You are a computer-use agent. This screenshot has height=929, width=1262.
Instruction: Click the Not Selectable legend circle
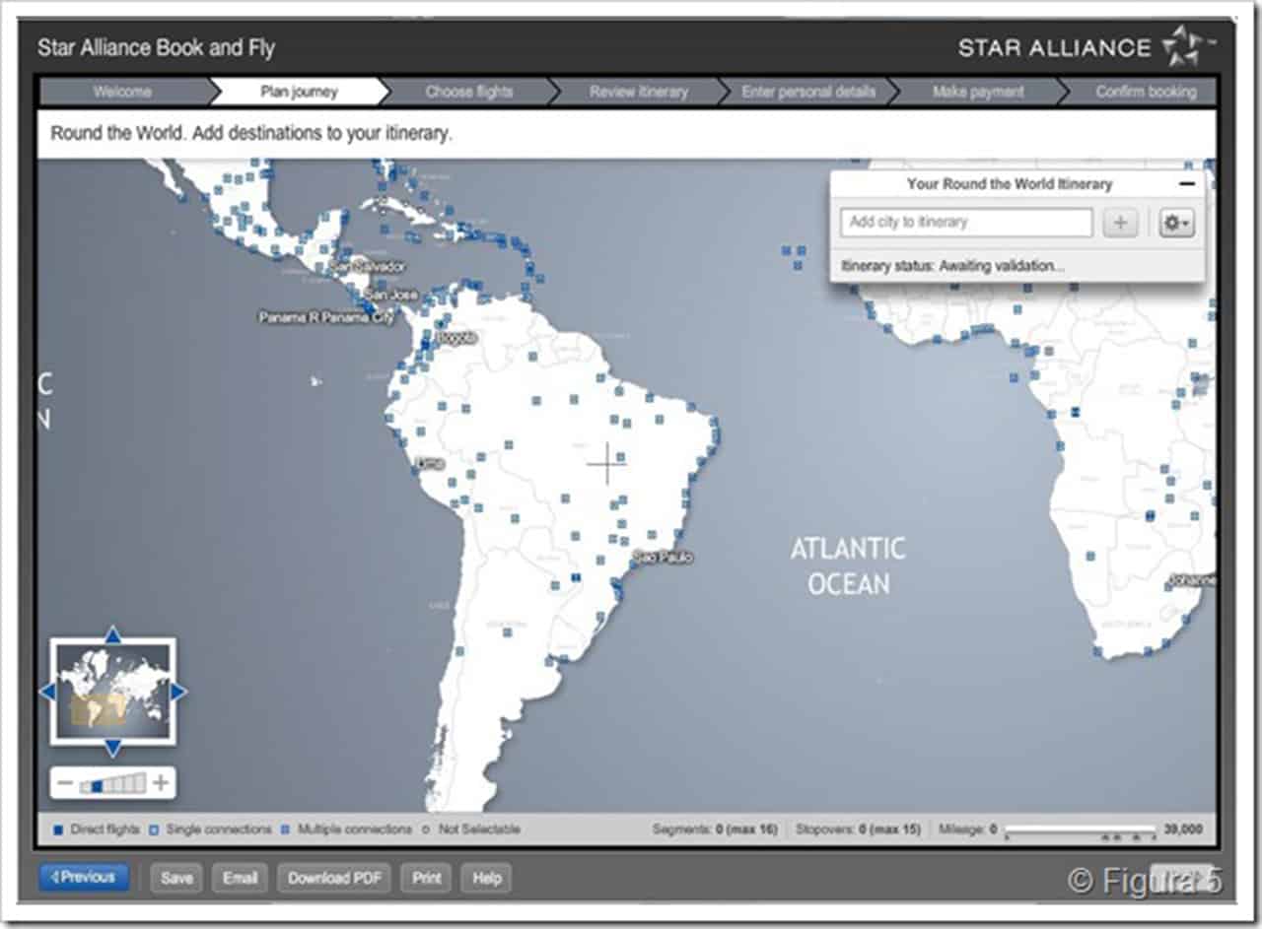click(x=426, y=830)
